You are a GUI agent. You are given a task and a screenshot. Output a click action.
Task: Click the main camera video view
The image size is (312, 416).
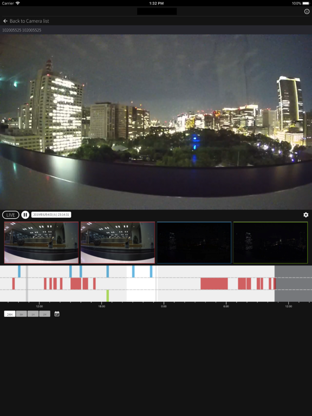[x=156, y=122]
